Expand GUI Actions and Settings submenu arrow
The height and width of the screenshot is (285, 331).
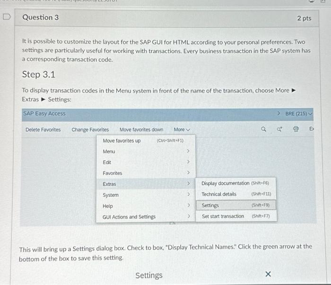(x=189, y=216)
